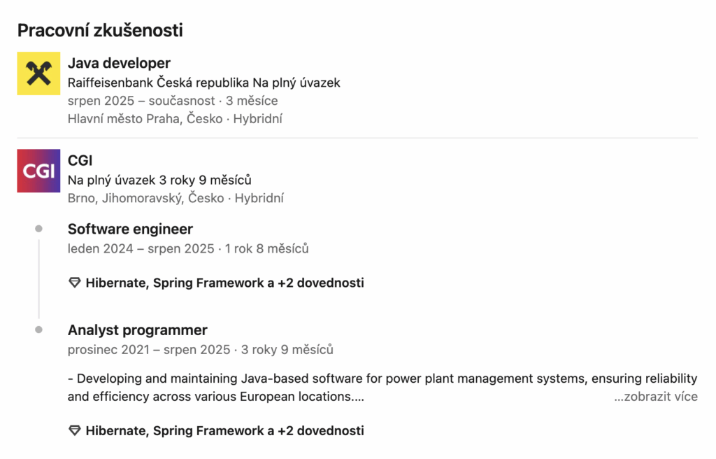716x459 pixels.
Task: Click timeline bullet beside Analyst programmer
Action: (x=38, y=330)
